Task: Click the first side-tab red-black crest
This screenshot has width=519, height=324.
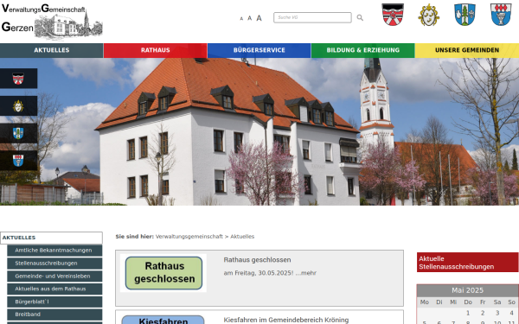Action: pos(18,79)
